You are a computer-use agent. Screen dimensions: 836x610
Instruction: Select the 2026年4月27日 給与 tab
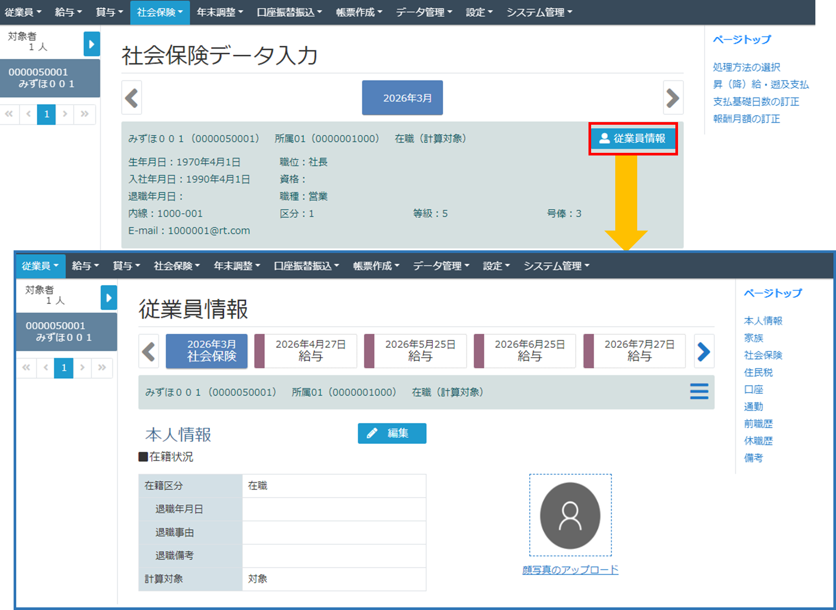point(310,350)
